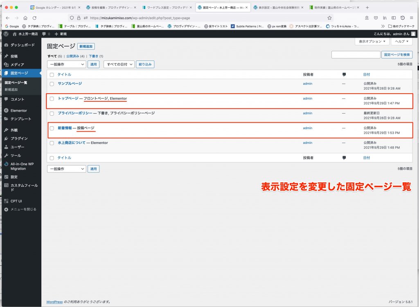Open the 水上商店について page link

72,143
